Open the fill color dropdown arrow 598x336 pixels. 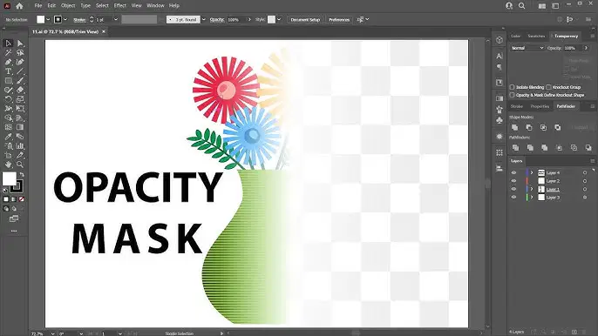[48, 19]
